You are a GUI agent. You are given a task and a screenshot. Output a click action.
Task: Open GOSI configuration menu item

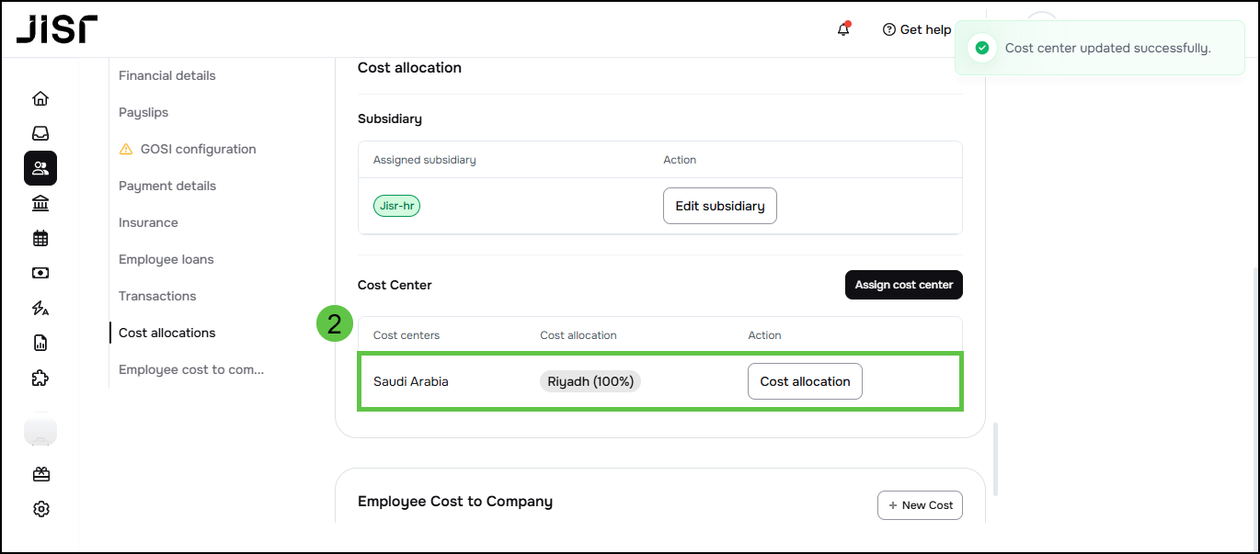(198, 149)
